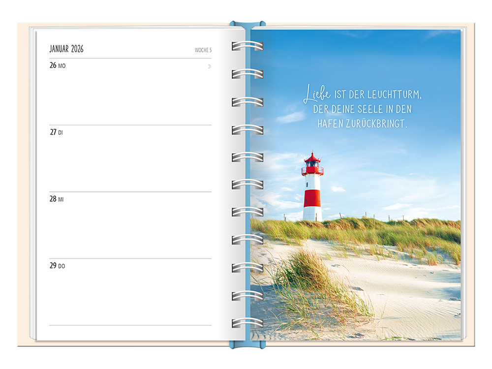Click the blue elastic band at the bottom of the binding
This screenshot has height=369, width=492.
point(247,343)
